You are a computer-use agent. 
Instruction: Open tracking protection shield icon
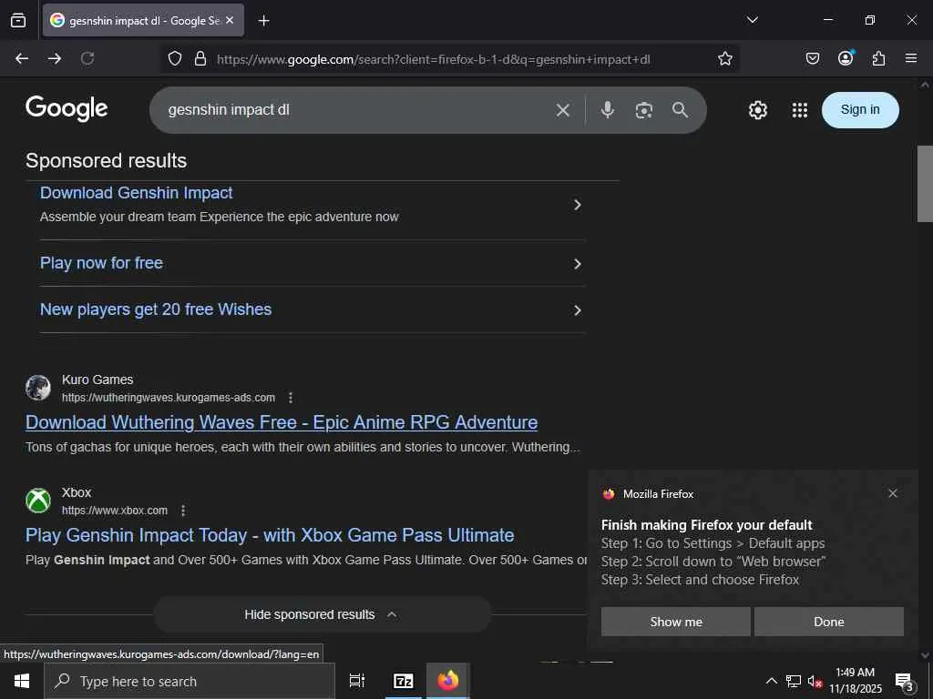(x=174, y=58)
